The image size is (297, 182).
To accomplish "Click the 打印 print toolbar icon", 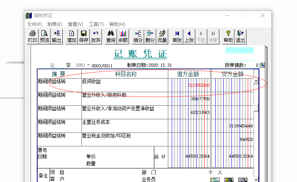I will click(33, 36).
